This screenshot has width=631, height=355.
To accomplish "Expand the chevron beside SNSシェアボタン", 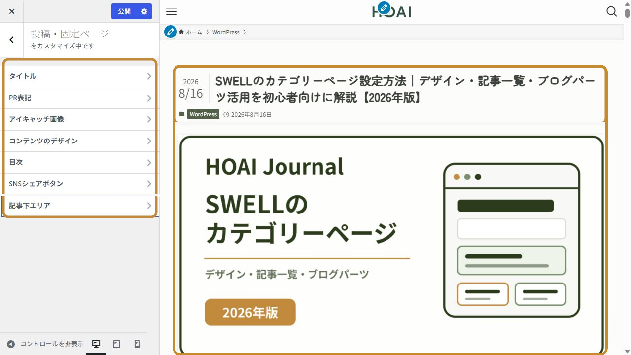I will tap(149, 184).
